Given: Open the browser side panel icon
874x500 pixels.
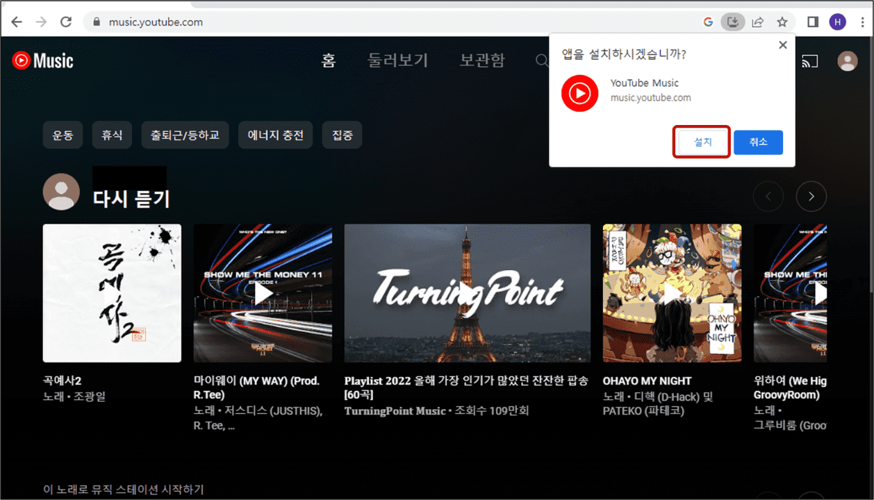Looking at the screenshot, I should point(813,22).
